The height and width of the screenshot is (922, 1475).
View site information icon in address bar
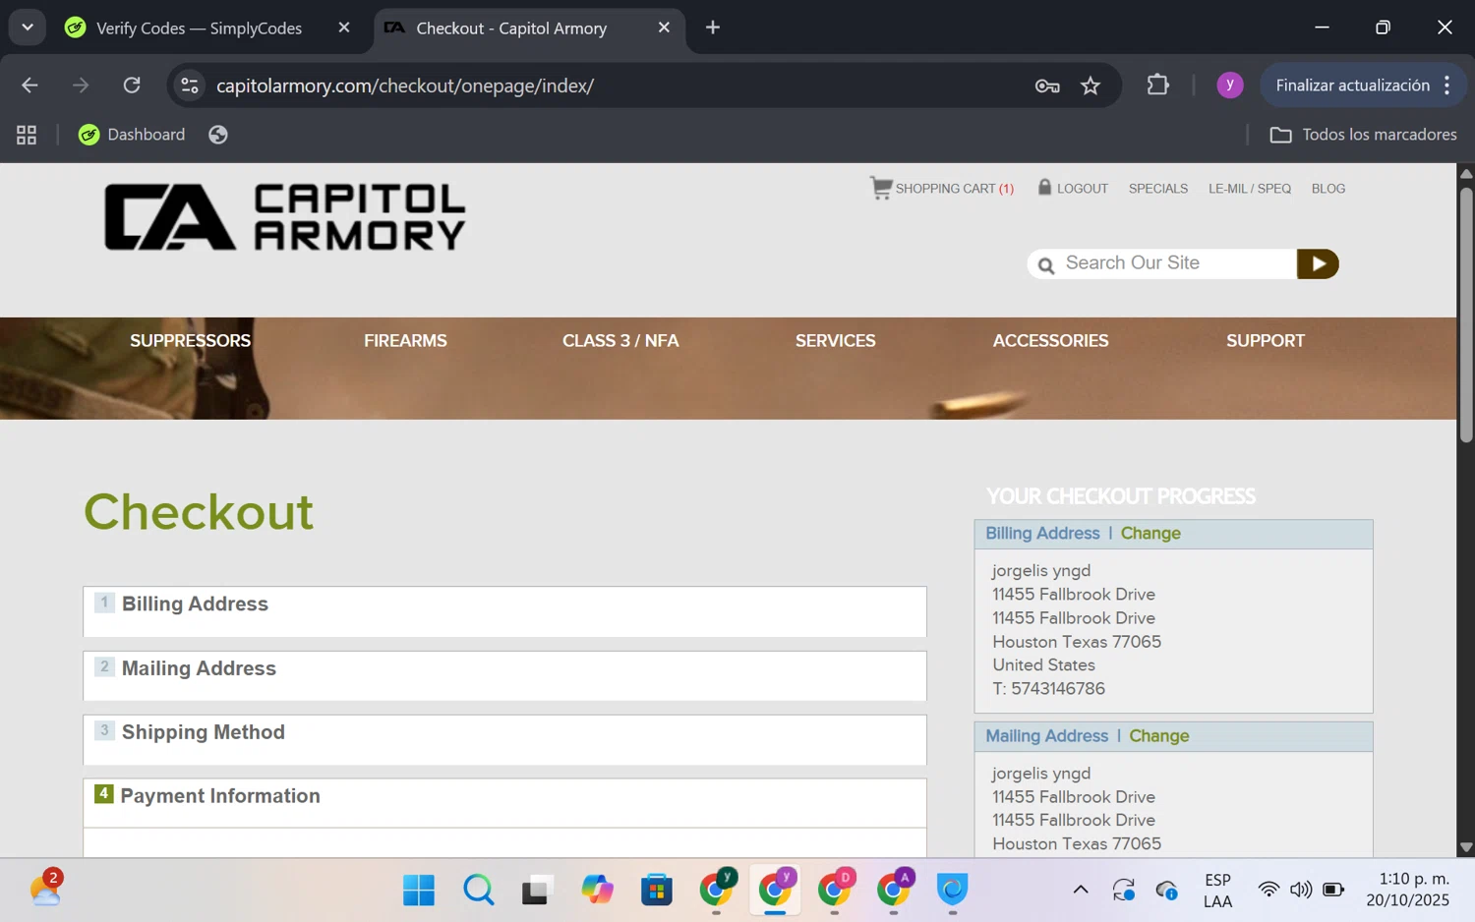tap(190, 86)
